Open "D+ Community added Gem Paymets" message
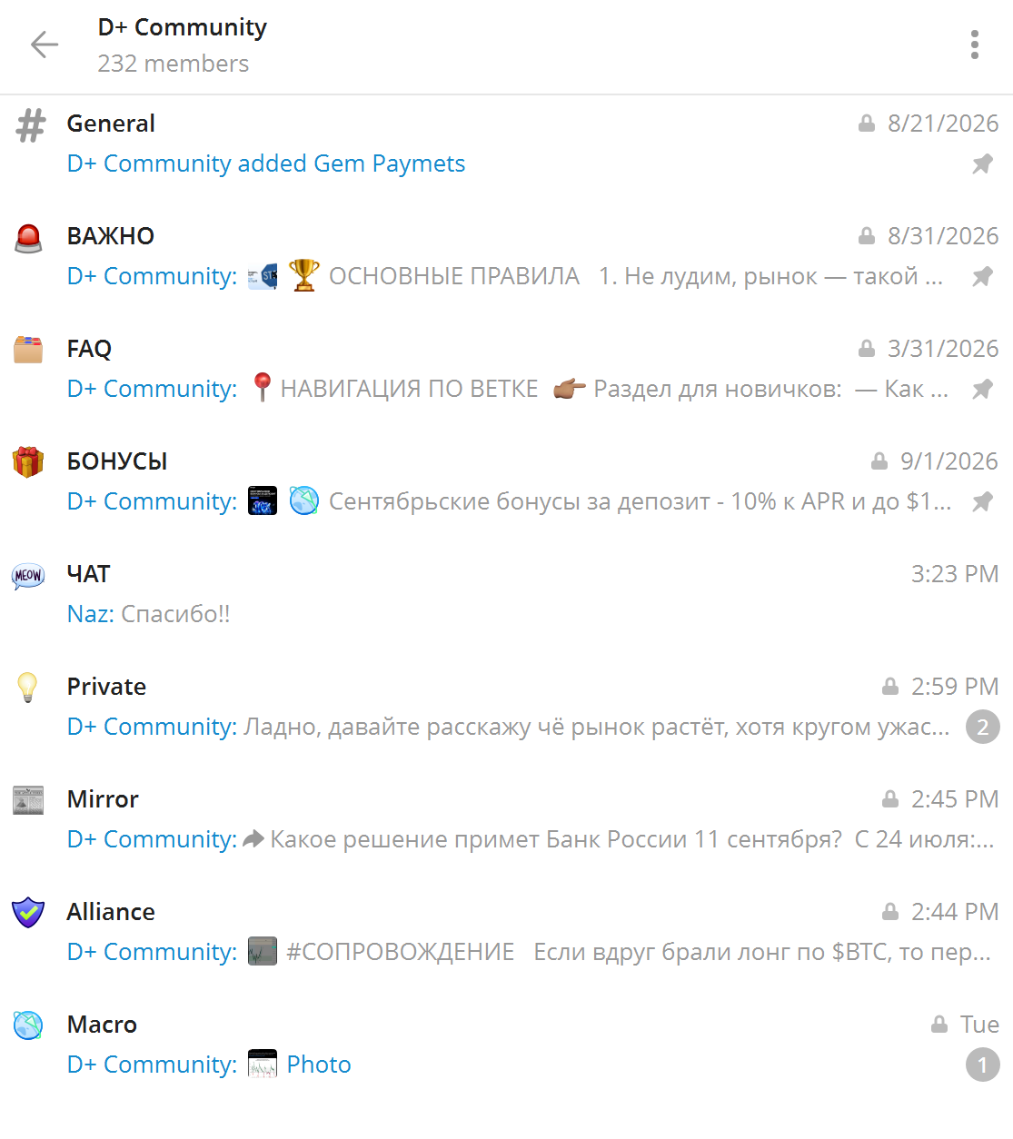Viewport: 1013px width, 1139px height. 266,163
